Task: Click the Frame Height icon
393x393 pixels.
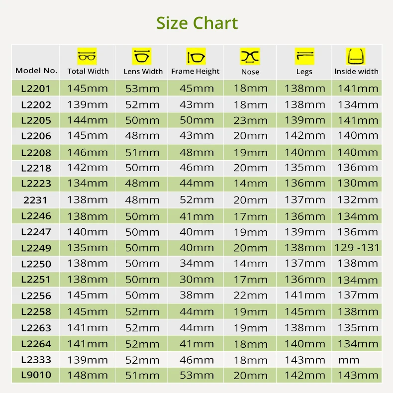Action: (x=196, y=56)
